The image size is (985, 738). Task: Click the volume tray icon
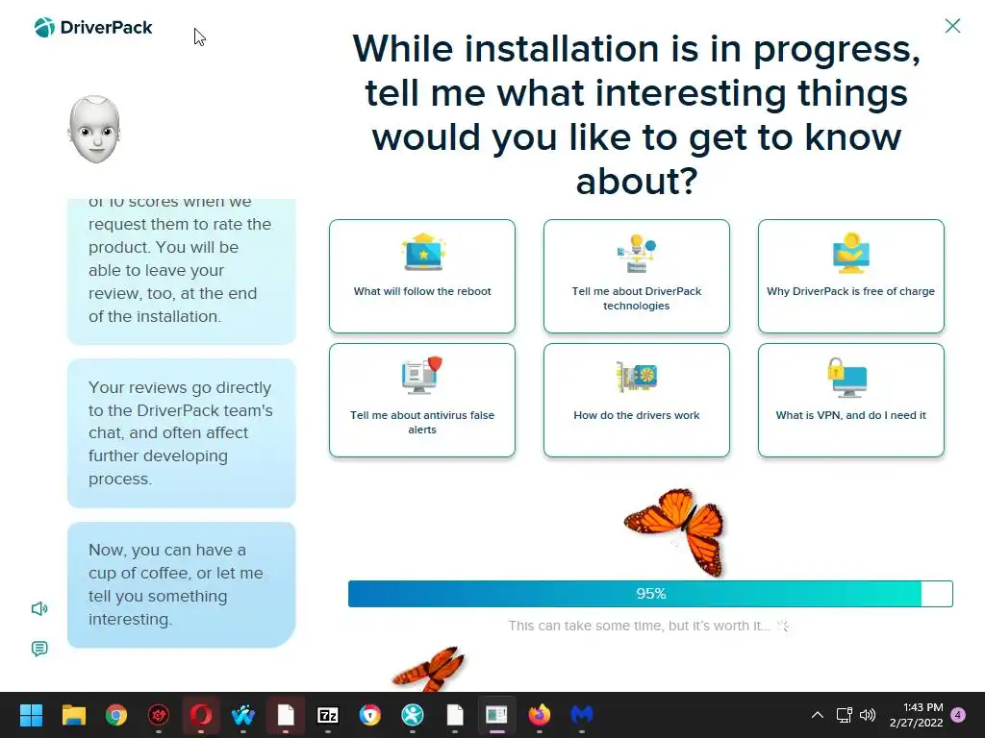pos(868,715)
